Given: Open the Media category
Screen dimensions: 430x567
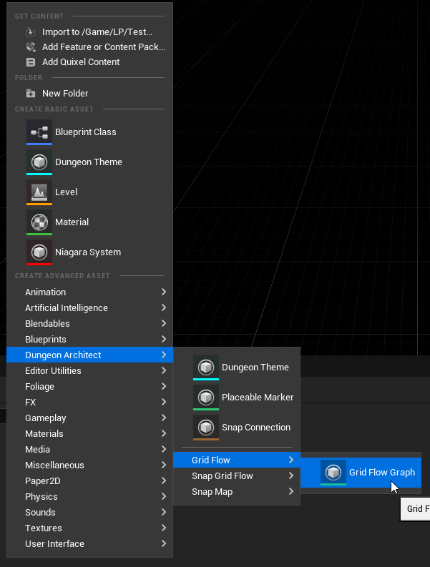Looking at the screenshot, I should 89,449.
